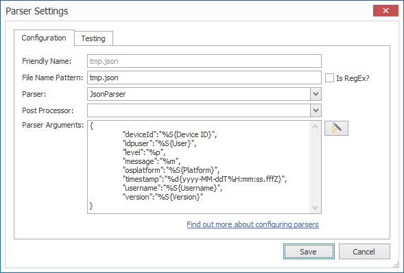This screenshot has width=404, height=273.
Task: Open the configuring parsers help link
Action: [252, 224]
